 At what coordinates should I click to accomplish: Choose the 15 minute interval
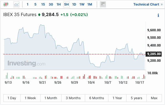43,4
